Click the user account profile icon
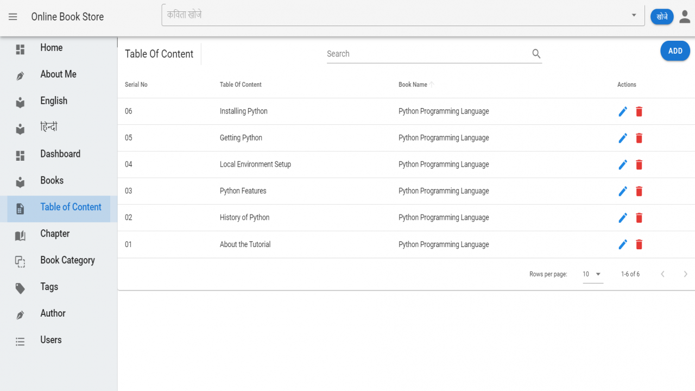This screenshot has width=695, height=391. coord(685,17)
